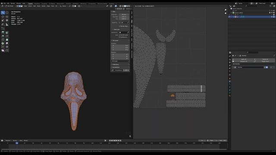Open the Keying popover in timeline
Image resolution: width=276 pixels, height=155 pixels.
pos(15,140)
